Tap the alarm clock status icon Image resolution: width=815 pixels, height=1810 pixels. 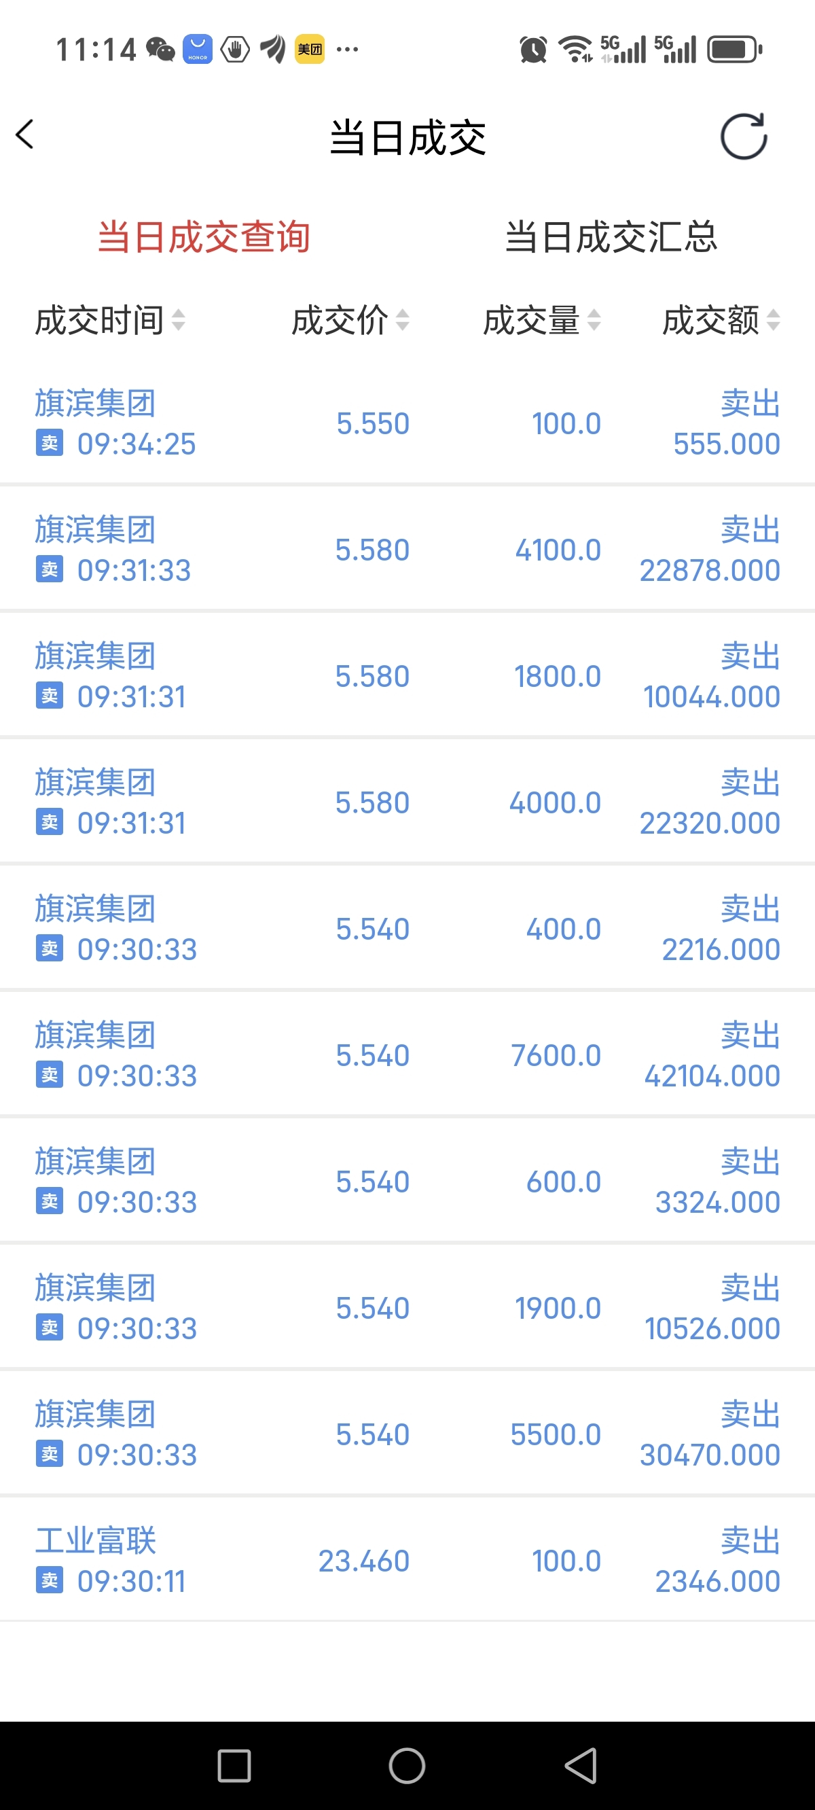pos(533,49)
